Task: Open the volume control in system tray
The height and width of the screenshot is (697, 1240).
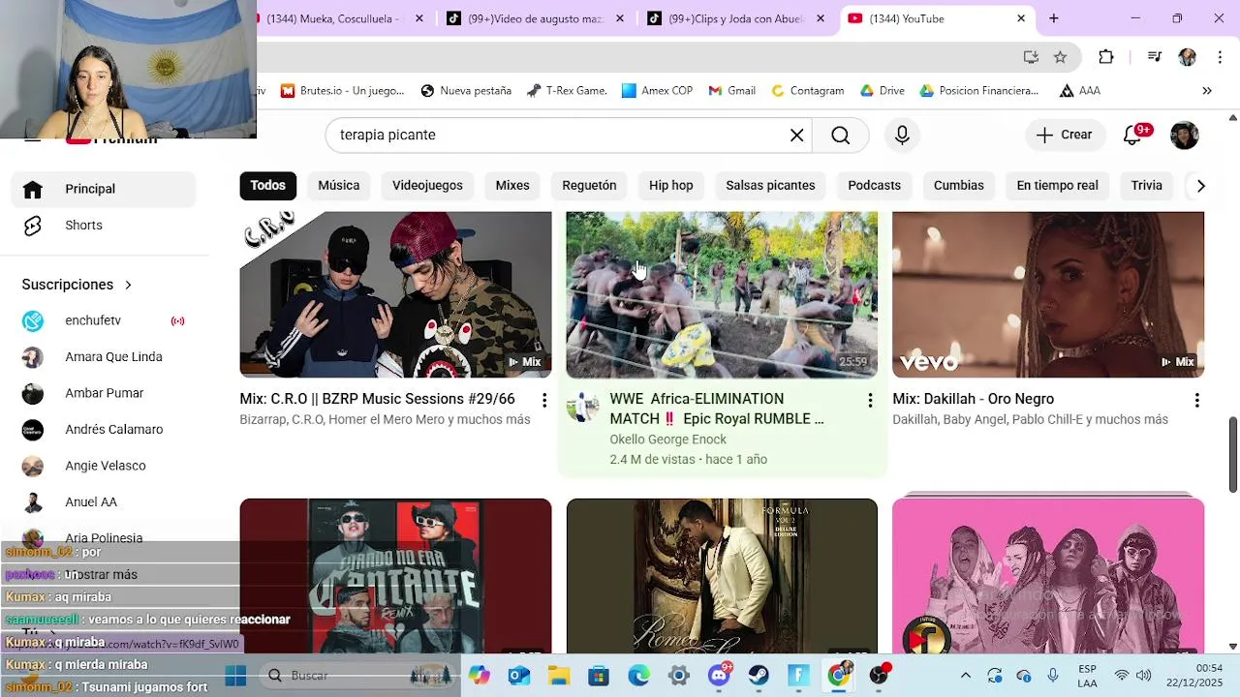Action: click(1144, 675)
